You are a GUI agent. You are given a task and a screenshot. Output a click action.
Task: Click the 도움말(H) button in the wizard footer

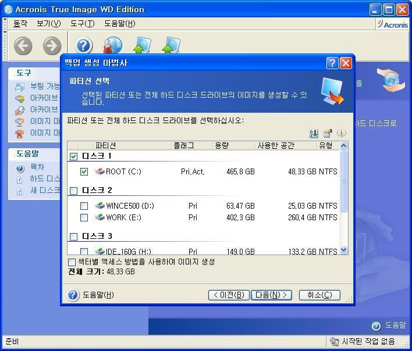91,295
